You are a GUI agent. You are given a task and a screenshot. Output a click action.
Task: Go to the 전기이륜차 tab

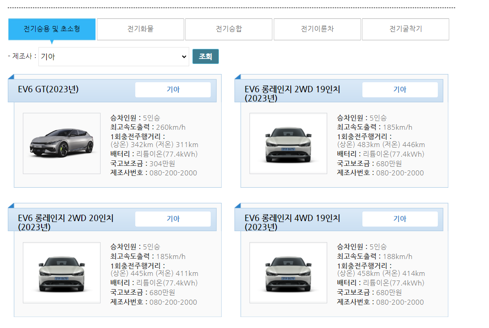coord(317,29)
